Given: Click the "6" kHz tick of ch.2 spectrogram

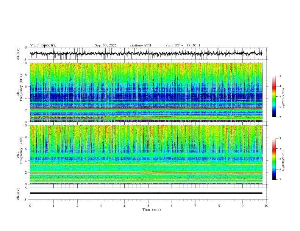Looking at the screenshot, I should (x=26, y=149).
